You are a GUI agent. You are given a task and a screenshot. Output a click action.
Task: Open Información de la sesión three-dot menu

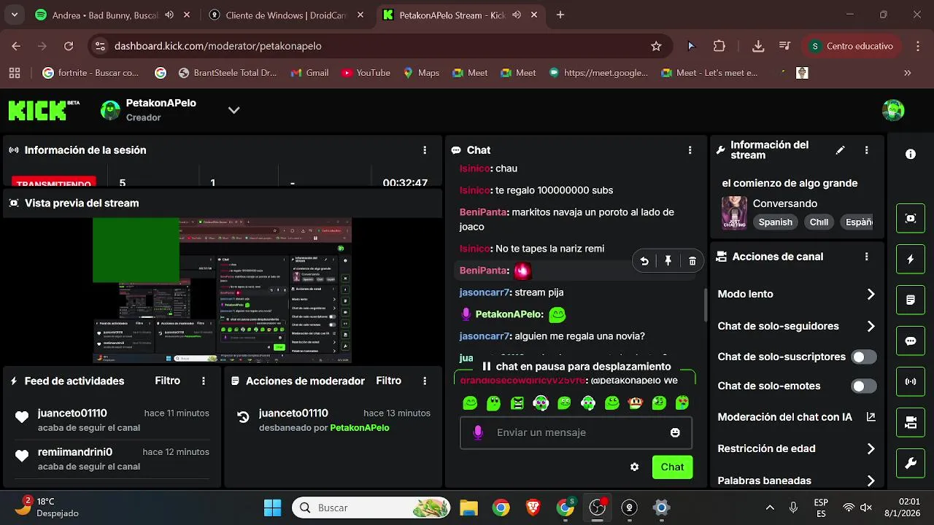pos(425,149)
